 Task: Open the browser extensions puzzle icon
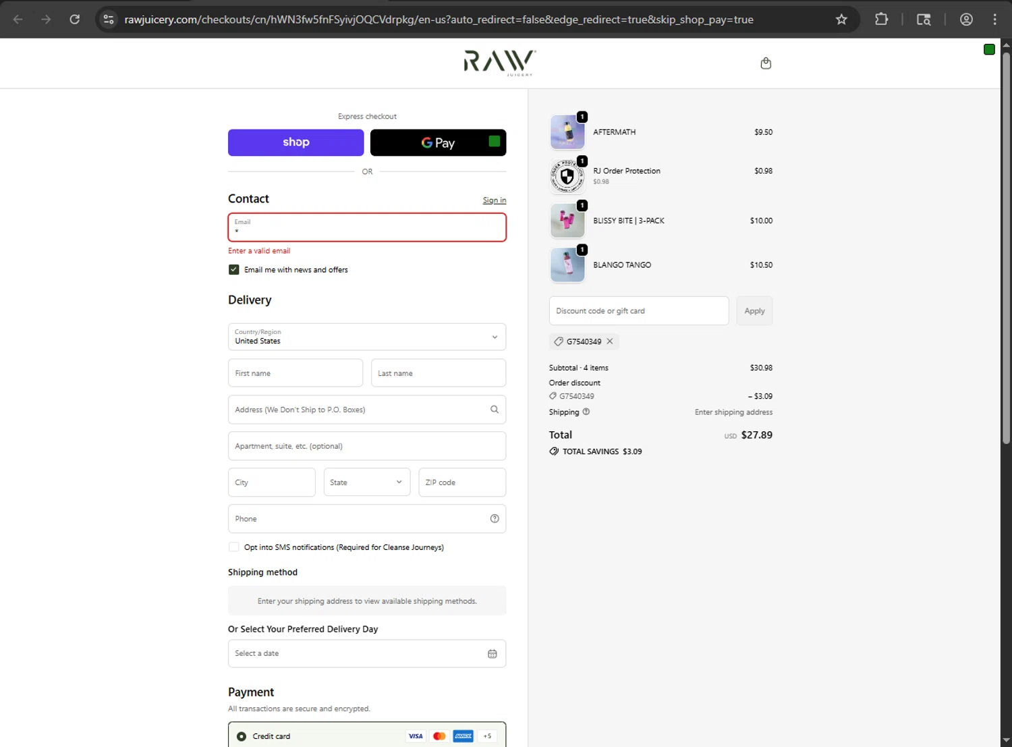(881, 20)
